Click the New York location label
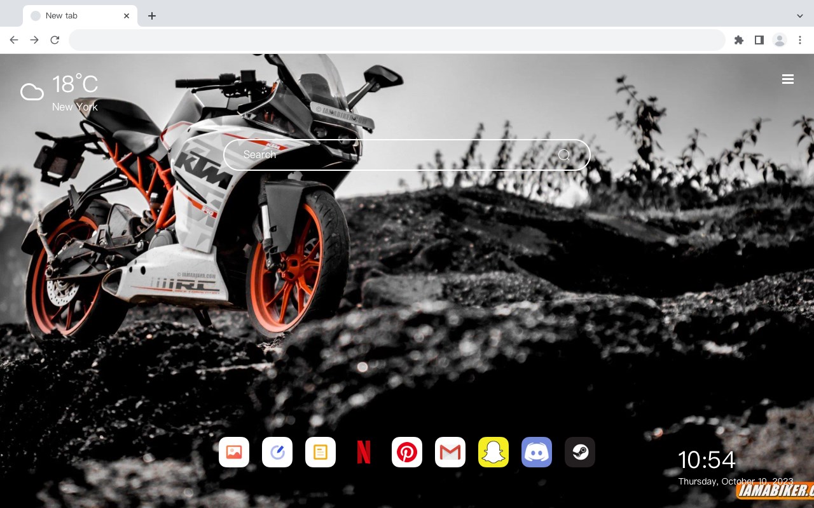814x508 pixels. pos(75,107)
